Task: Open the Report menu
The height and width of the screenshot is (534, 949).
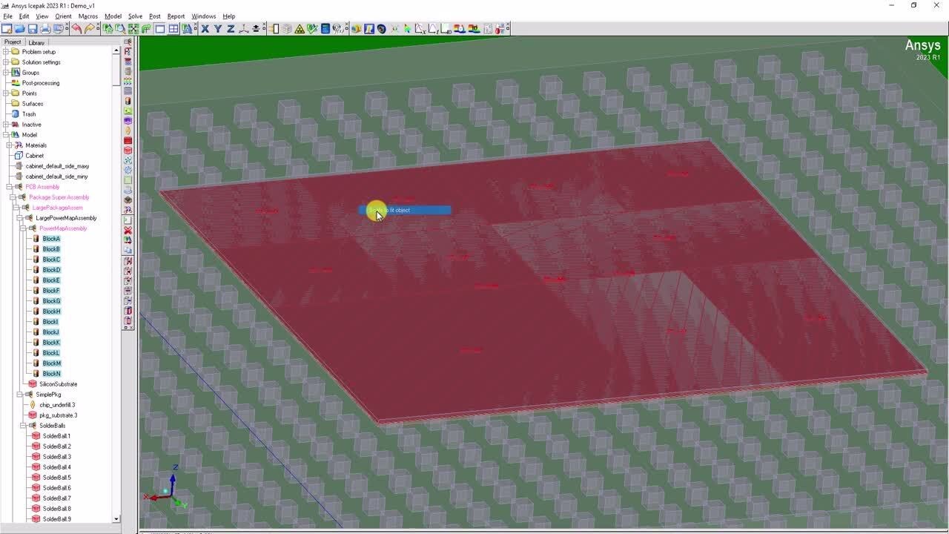Action: tap(176, 16)
